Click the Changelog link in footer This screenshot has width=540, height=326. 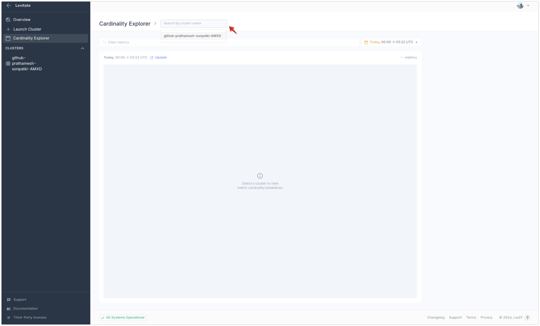click(436, 317)
